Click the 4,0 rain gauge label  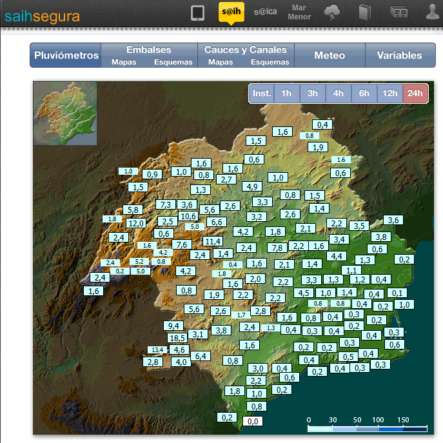[181, 362]
